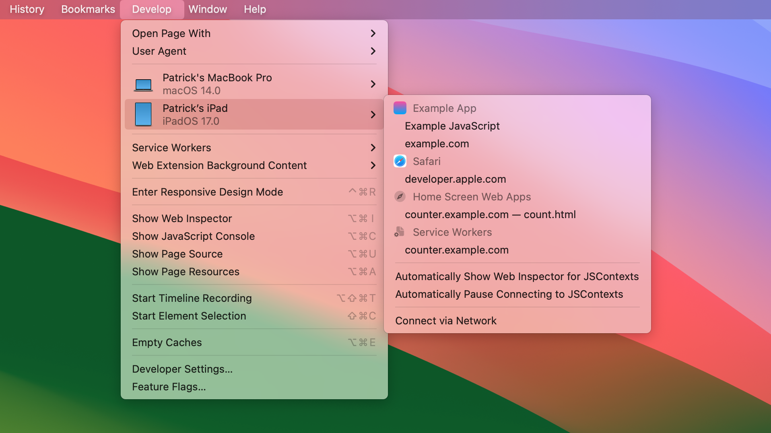Choose Show Page Resources

[254, 272]
